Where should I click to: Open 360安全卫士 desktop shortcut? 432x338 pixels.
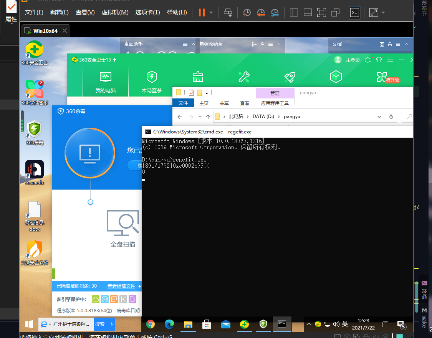tap(35, 53)
